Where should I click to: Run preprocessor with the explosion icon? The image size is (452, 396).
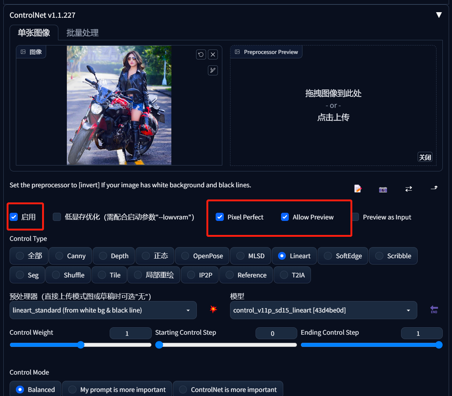[x=213, y=309]
